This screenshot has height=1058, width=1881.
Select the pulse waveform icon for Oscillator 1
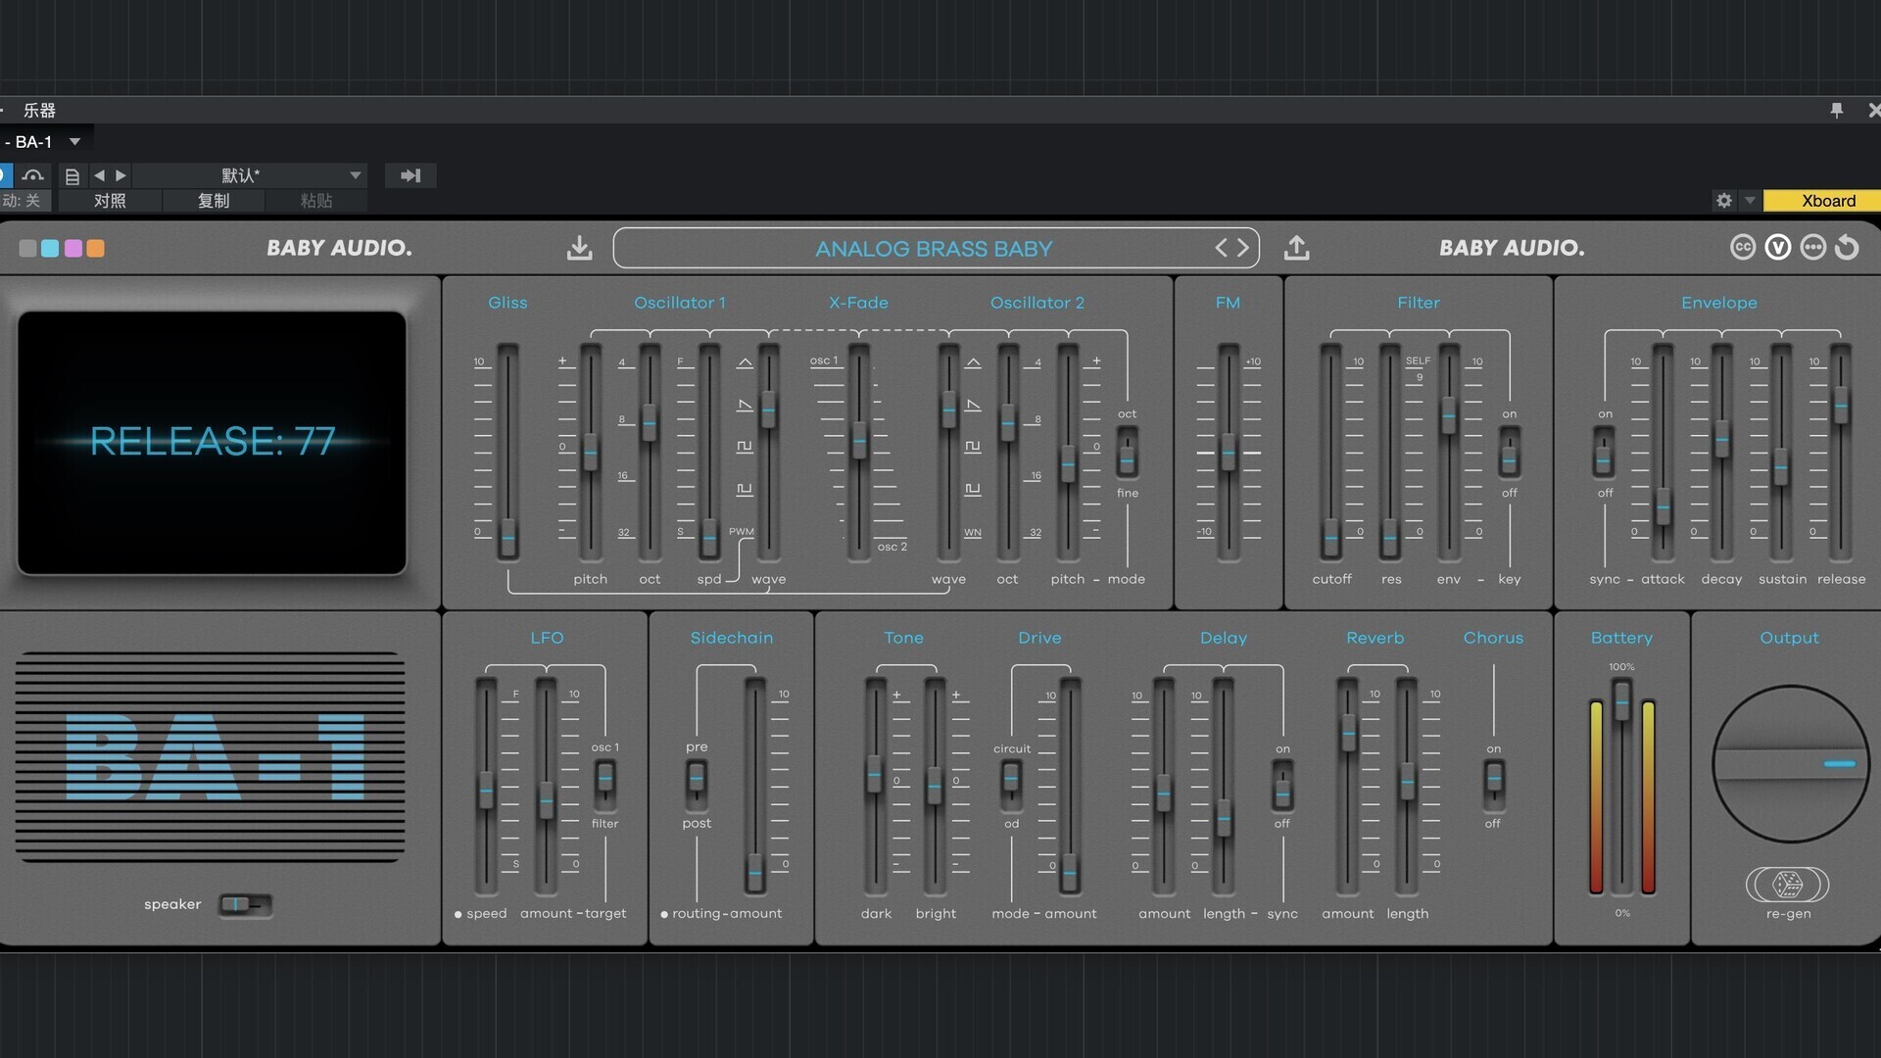click(x=745, y=489)
